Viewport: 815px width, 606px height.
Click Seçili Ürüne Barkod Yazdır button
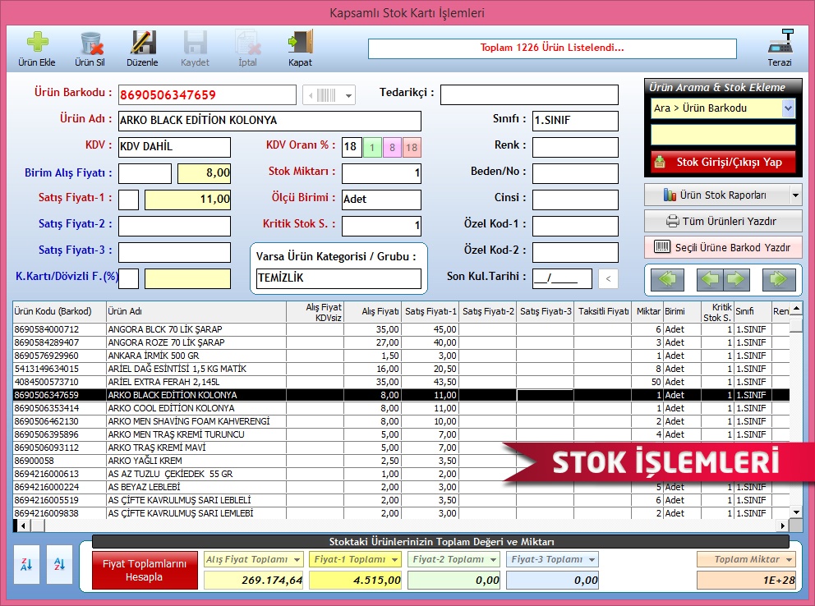pos(723,247)
